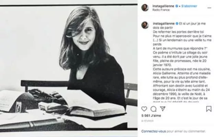
Task: View the 5 561 J'aime likes list
Action: 151,116
